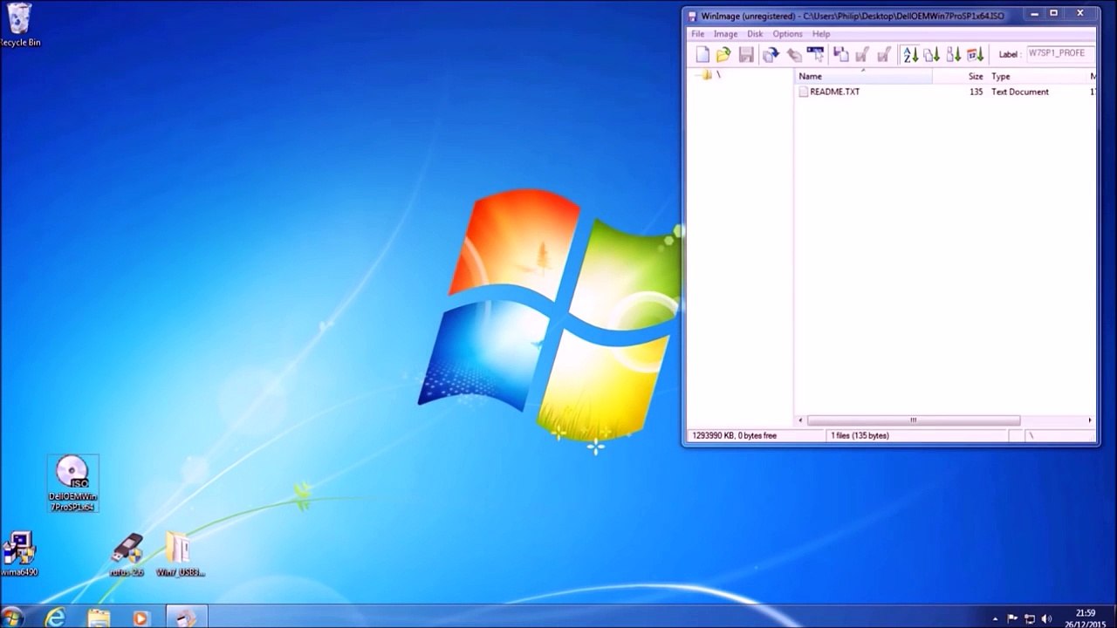Click the Write disk toolbar icon
Viewport: 1117px width, 628px height.
coord(793,55)
